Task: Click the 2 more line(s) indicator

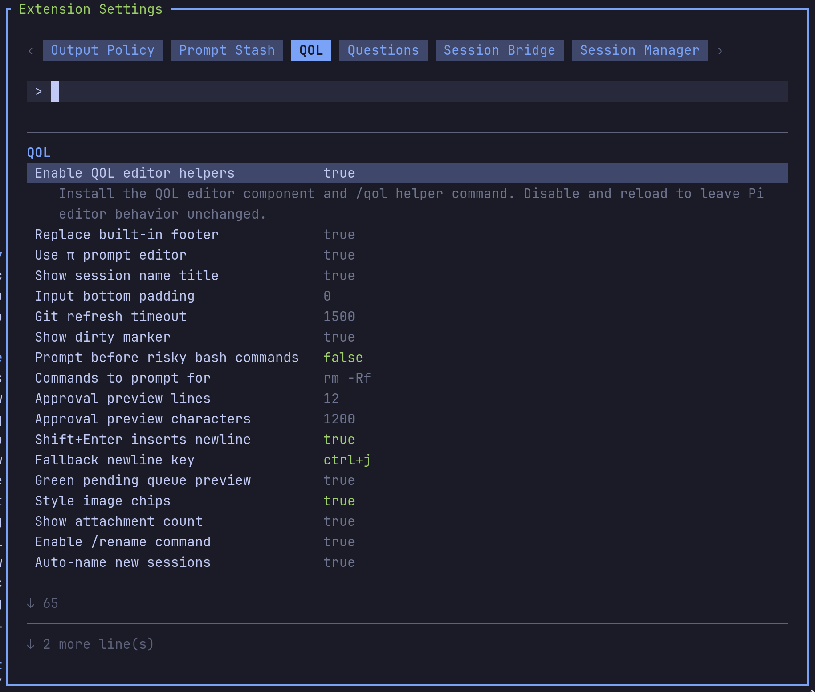Action: (90, 644)
